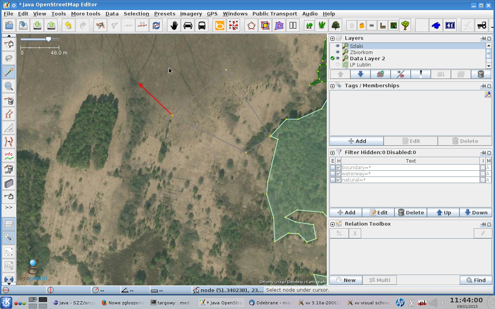Open the Imagery menu
The image size is (495, 309).
coord(191,14)
